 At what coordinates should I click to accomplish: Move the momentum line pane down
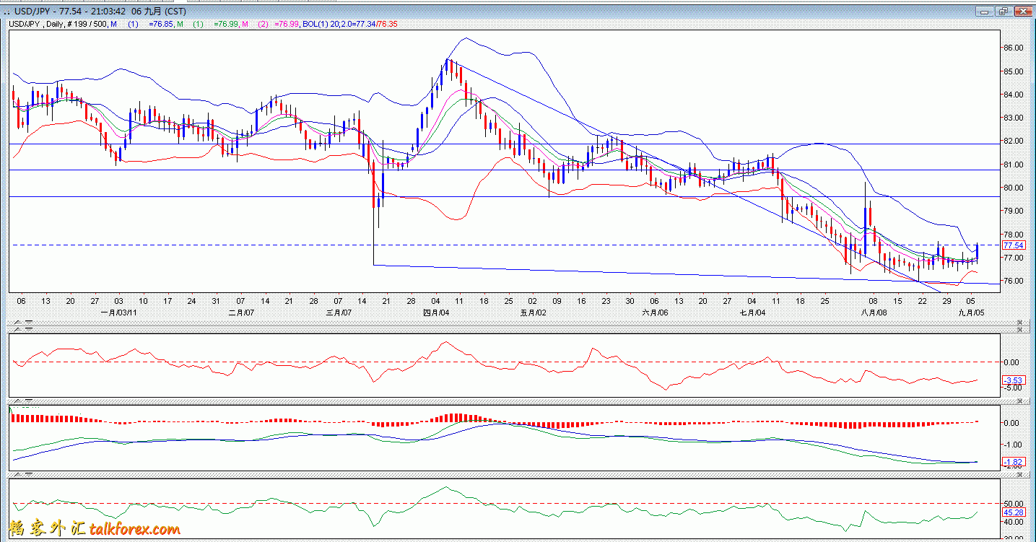(29, 329)
